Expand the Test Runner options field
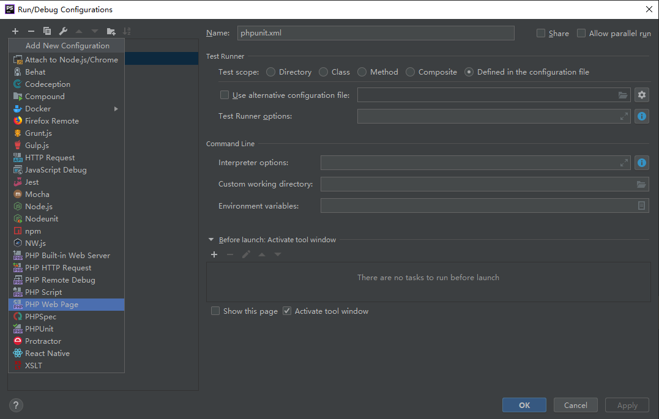This screenshot has width=659, height=419. tap(624, 116)
